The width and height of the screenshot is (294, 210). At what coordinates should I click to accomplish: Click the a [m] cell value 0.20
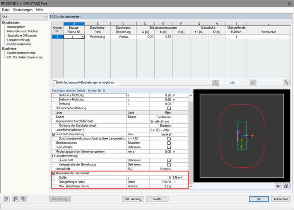coord(145,37)
